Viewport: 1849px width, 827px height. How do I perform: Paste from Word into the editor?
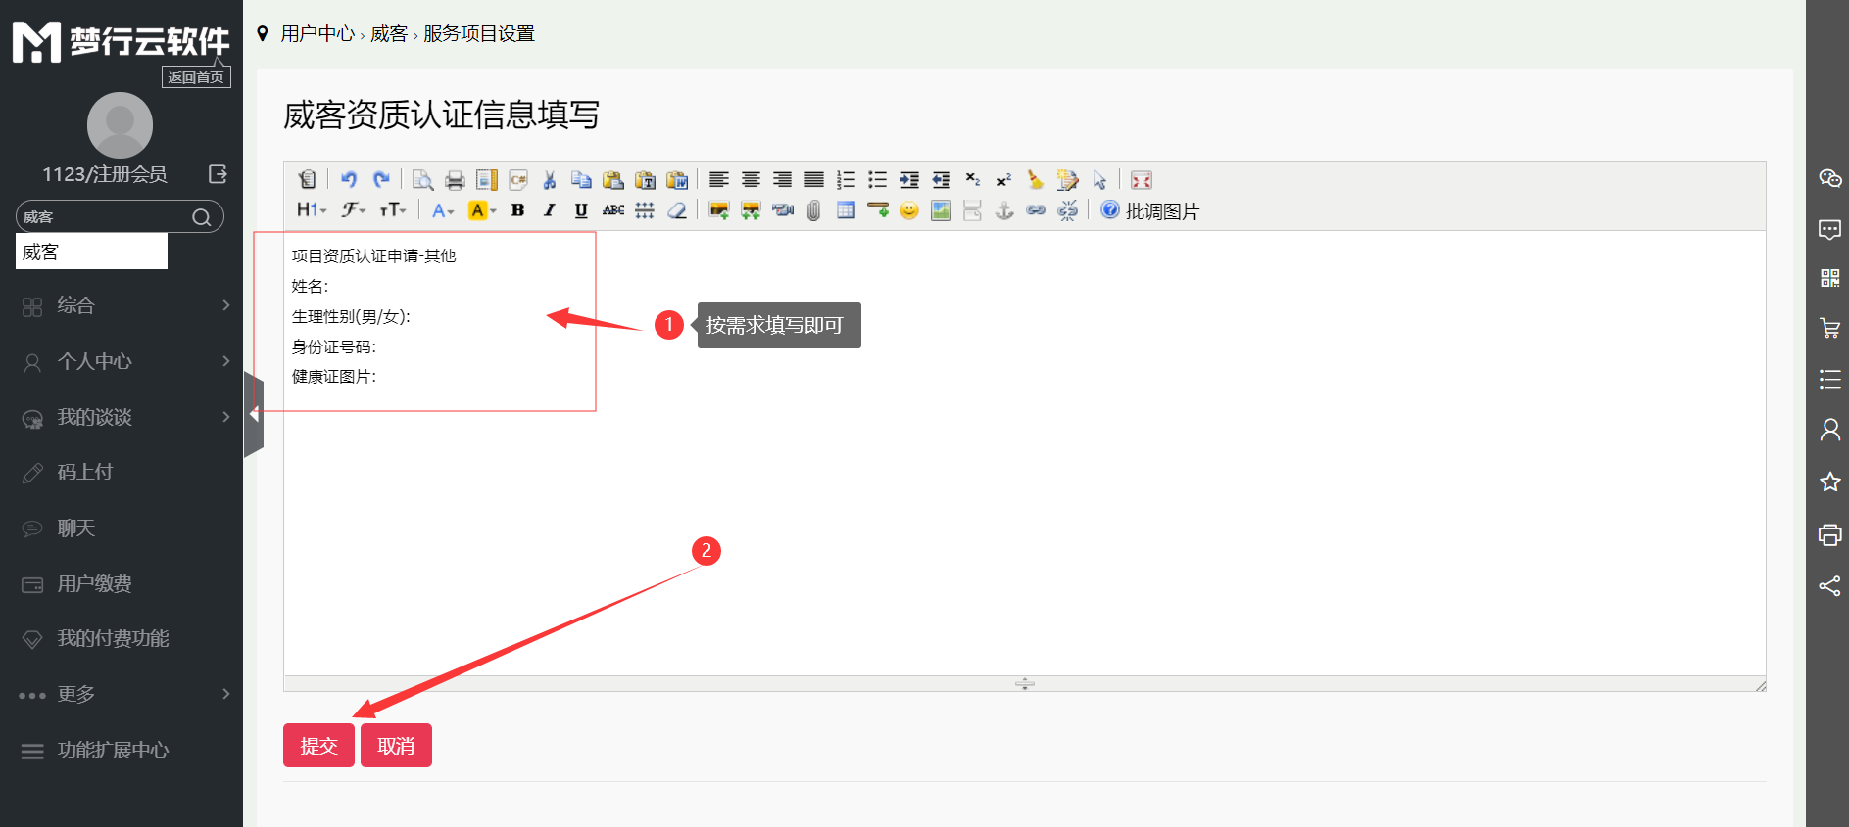pos(677,180)
